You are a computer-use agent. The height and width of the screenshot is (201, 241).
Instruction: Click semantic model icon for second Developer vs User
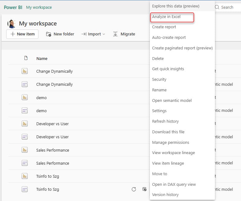pyautogui.click(x=25, y=137)
